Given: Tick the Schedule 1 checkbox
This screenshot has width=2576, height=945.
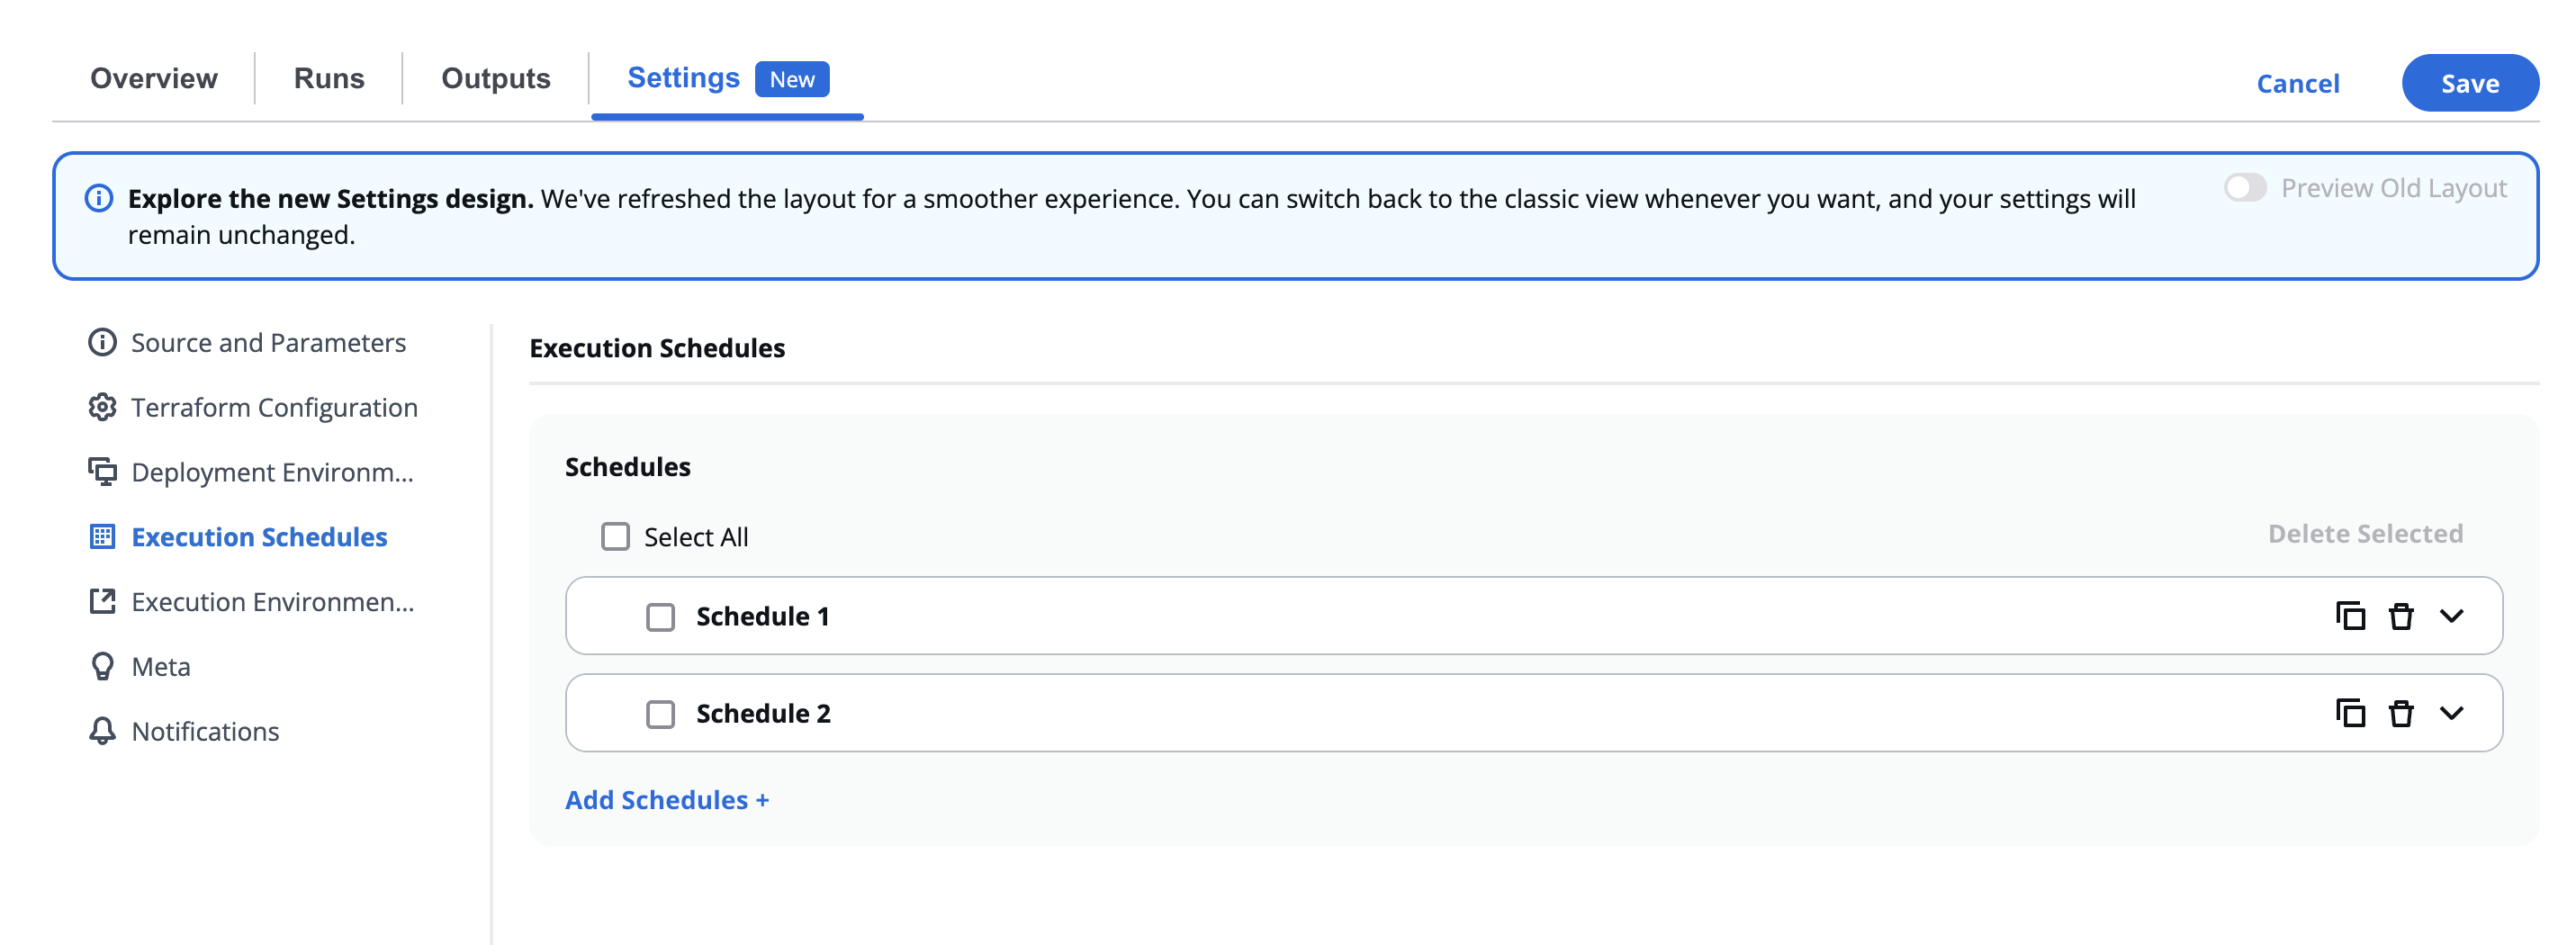Looking at the screenshot, I should pos(660,617).
